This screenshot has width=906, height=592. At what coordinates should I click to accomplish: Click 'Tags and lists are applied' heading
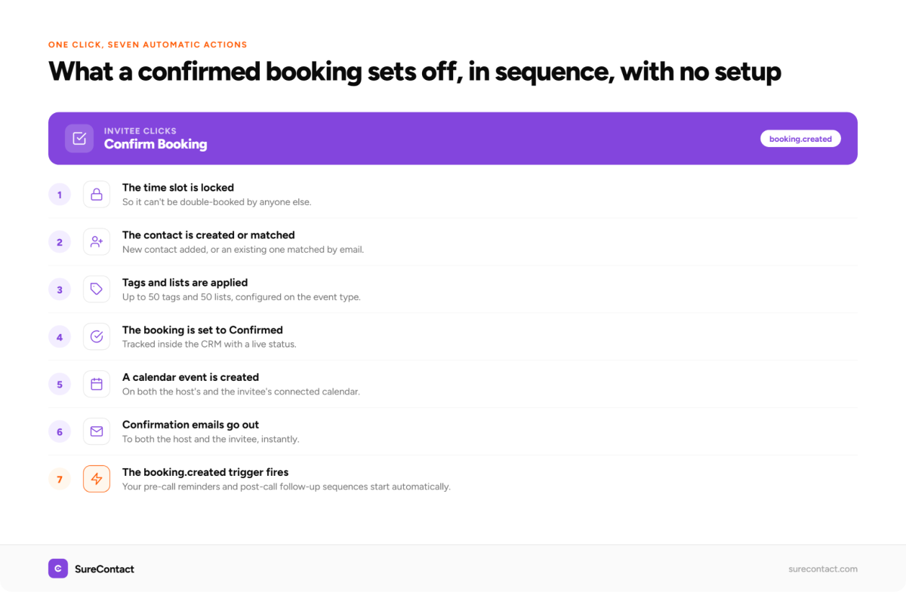click(x=185, y=282)
